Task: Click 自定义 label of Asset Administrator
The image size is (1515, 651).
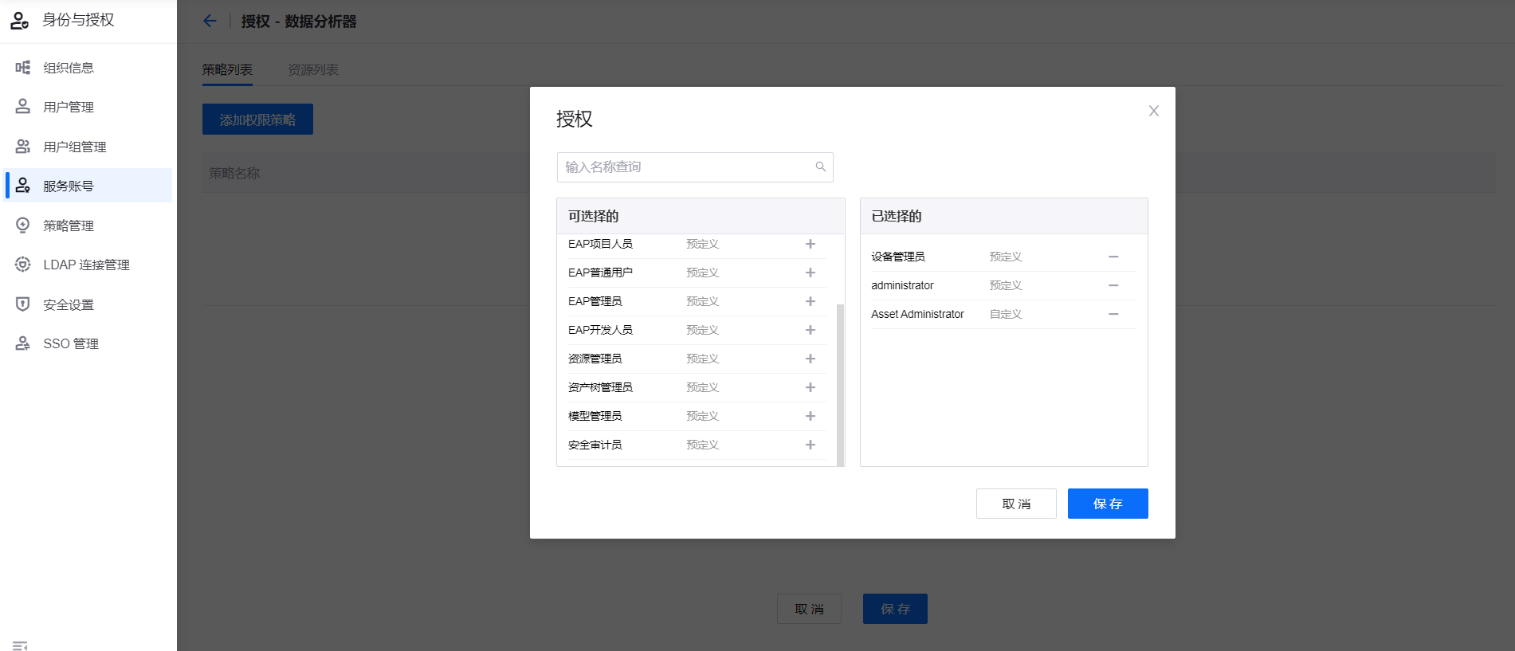Action: [x=1006, y=314]
